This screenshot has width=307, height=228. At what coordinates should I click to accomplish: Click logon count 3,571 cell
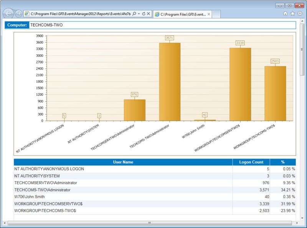pyautogui.click(x=251, y=190)
